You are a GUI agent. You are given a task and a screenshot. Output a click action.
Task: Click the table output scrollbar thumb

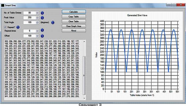point(84,75)
